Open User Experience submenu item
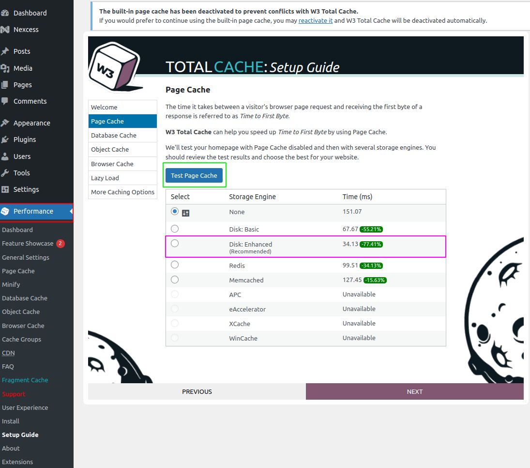This screenshot has width=530, height=468. 25,407
